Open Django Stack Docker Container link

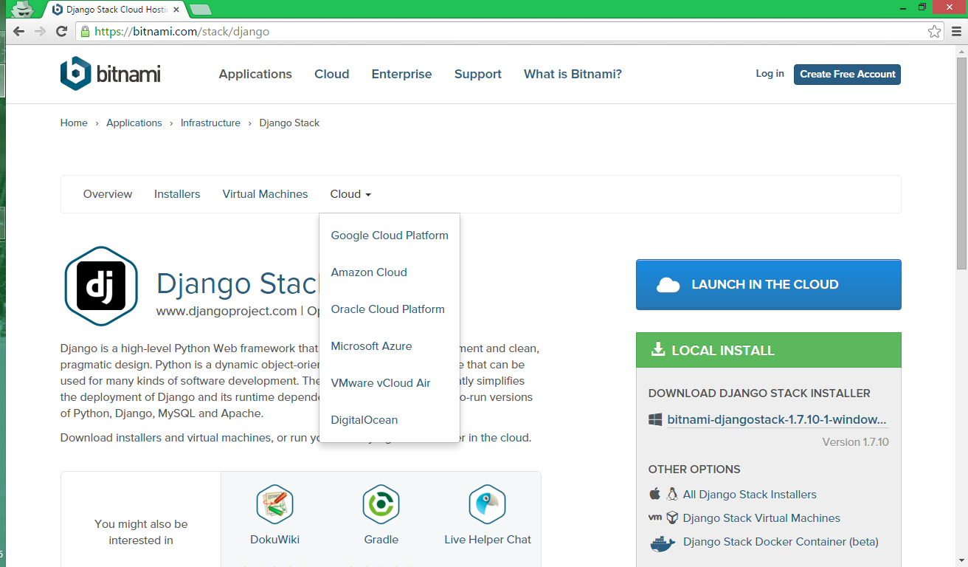pos(781,542)
